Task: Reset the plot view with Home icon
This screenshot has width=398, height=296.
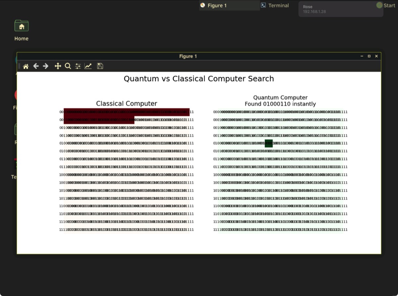Action: point(26,66)
